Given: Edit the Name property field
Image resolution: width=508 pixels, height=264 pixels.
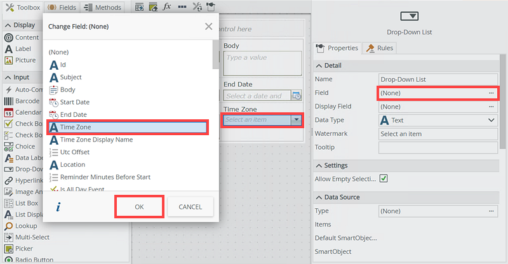Looking at the screenshot, I should (x=438, y=79).
